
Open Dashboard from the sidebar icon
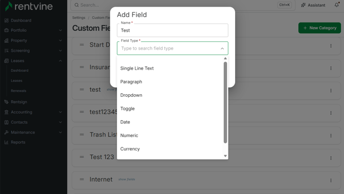[6, 20]
